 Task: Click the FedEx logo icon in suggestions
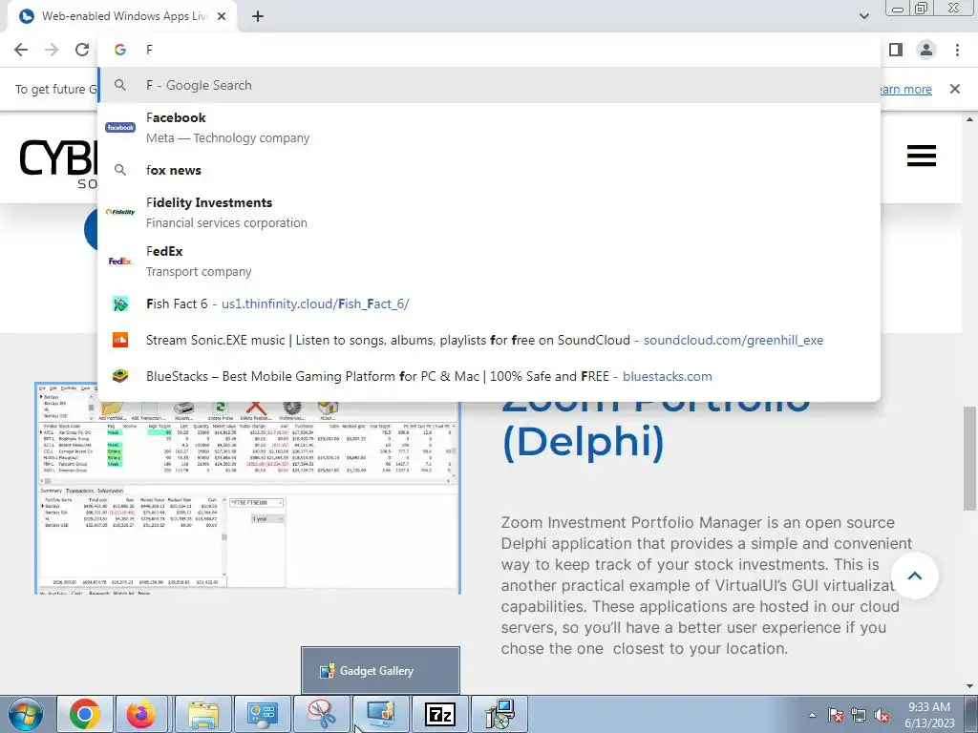point(120,262)
